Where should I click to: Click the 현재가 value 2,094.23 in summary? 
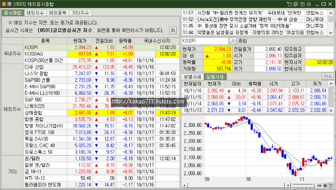(x=218, y=49)
